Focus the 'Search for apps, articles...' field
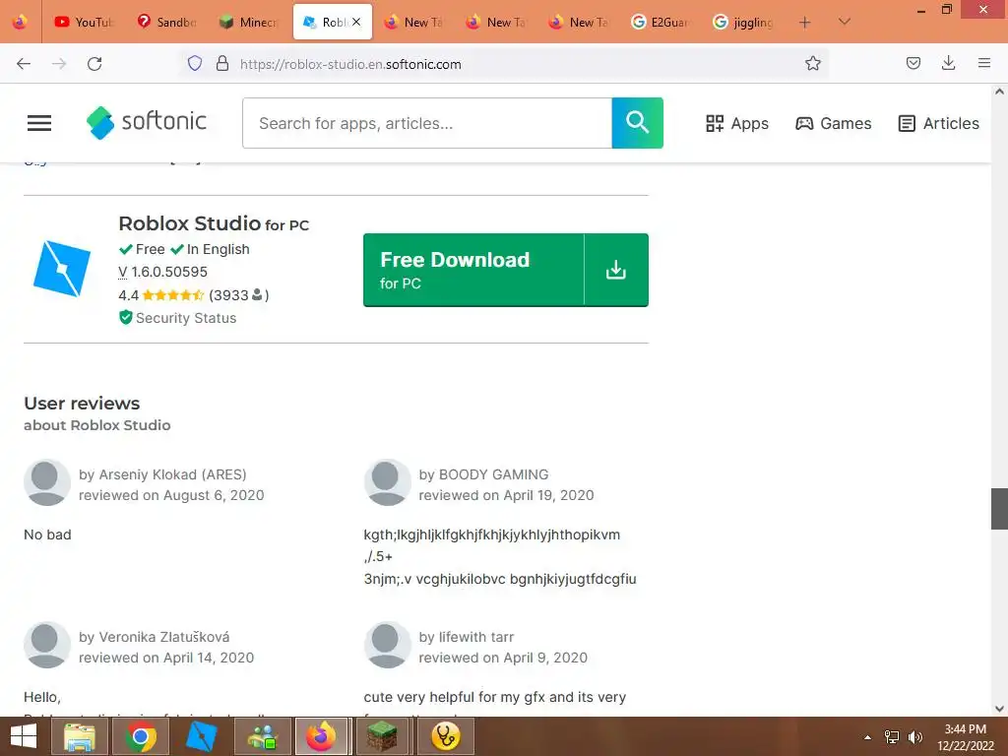1008x756 pixels. tap(427, 123)
